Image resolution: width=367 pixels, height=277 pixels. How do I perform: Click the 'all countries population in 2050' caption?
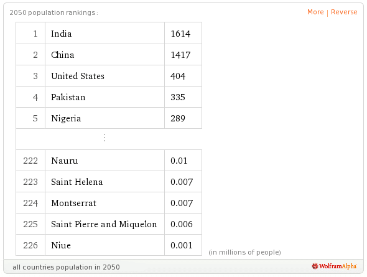coord(66,267)
